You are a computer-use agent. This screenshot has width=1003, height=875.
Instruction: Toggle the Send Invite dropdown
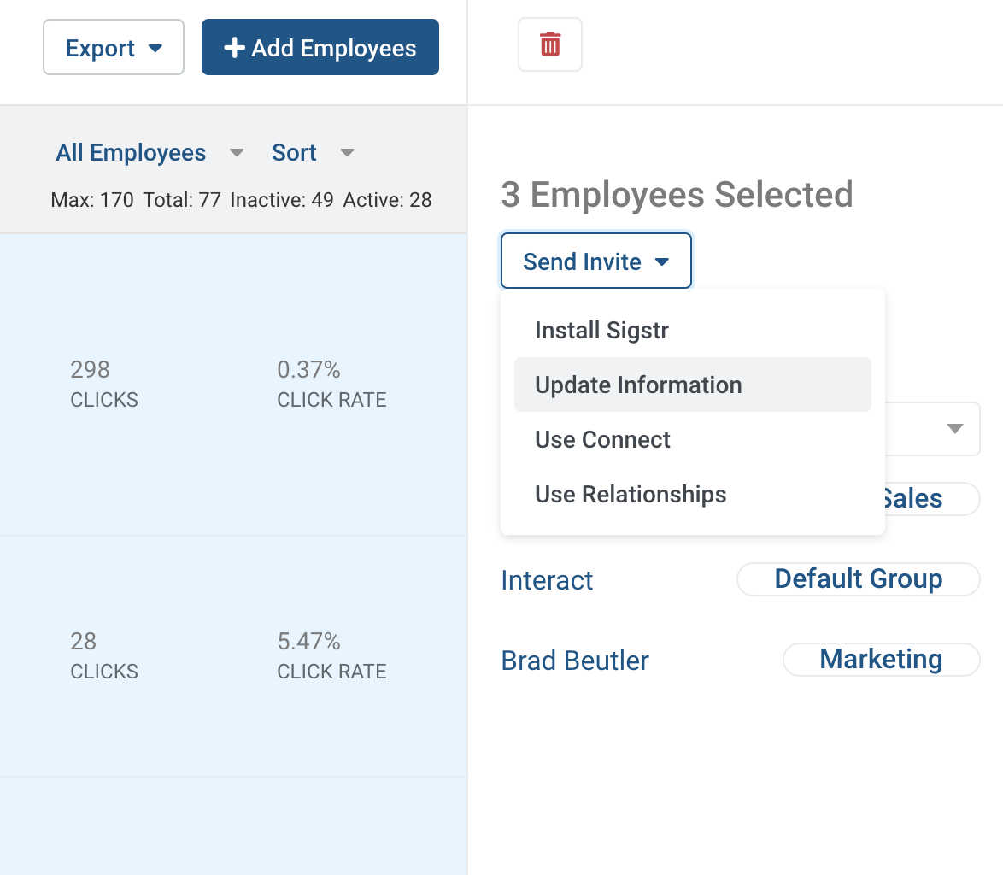tap(596, 261)
